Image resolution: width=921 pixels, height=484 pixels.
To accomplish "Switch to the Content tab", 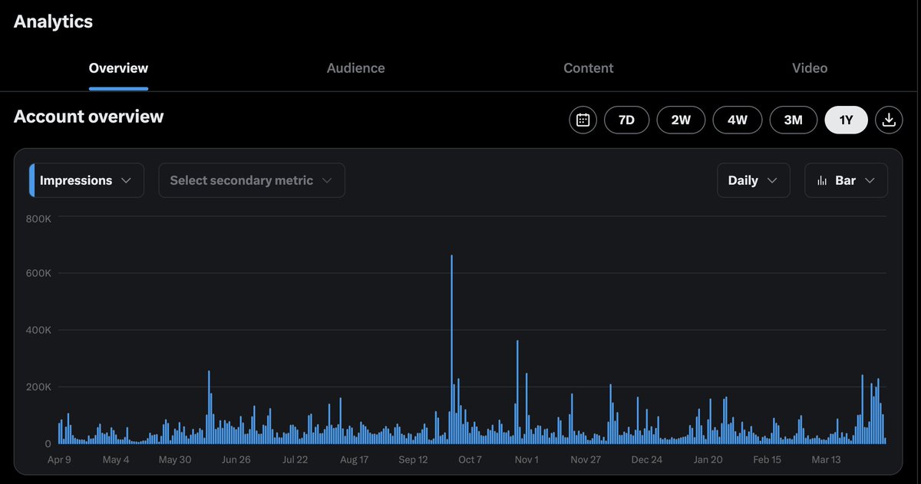I will tap(589, 68).
